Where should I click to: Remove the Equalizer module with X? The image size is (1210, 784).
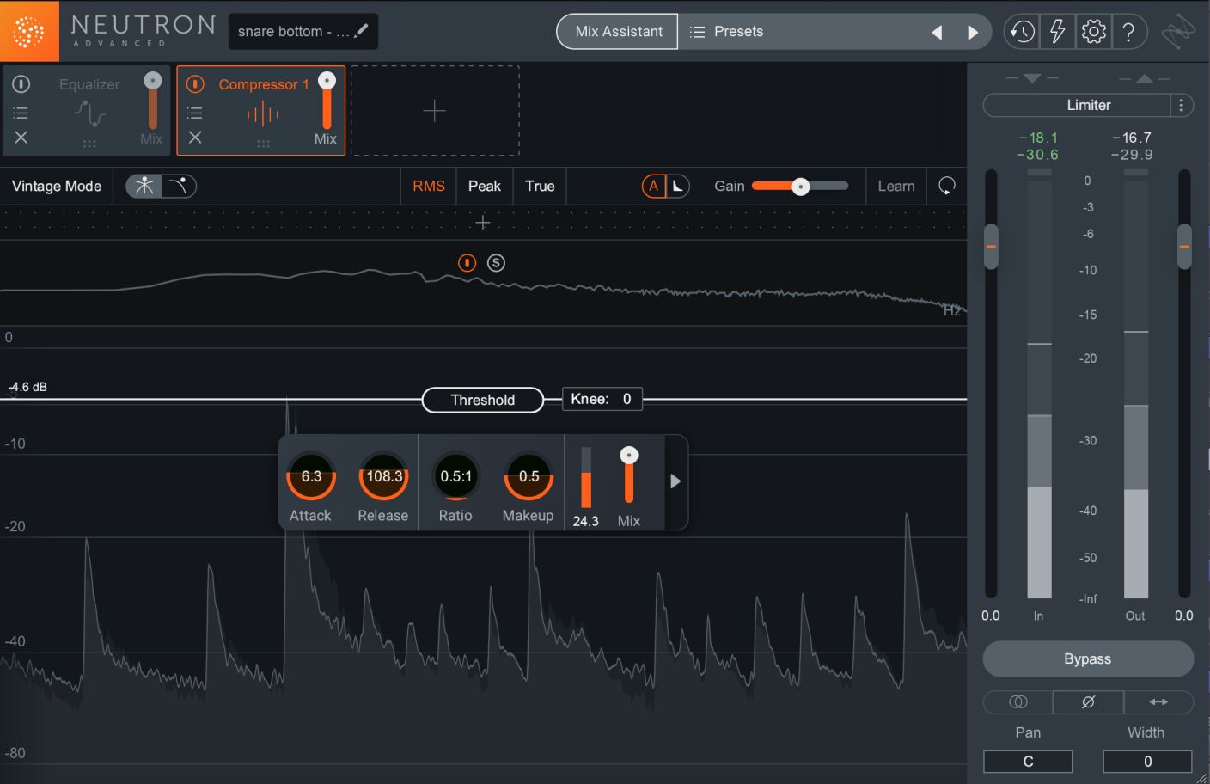point(21,137)
